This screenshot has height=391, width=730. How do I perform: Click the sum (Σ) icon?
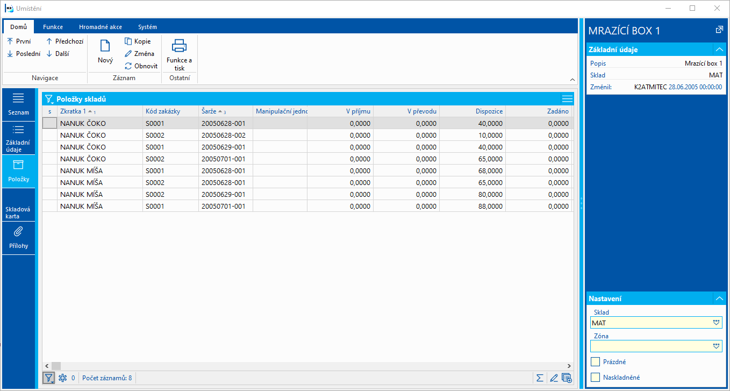point(540,378)
